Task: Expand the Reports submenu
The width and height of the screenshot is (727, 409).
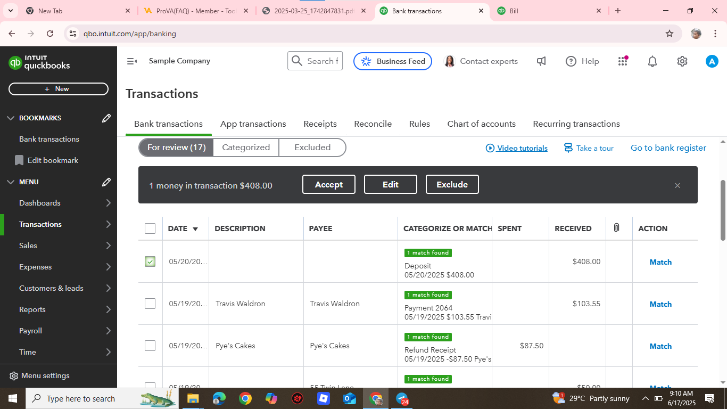Action: (x=109, y=309)
